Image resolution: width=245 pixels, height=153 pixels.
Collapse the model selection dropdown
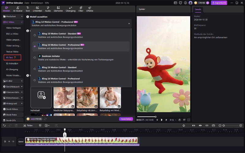(x=129, y=23)
